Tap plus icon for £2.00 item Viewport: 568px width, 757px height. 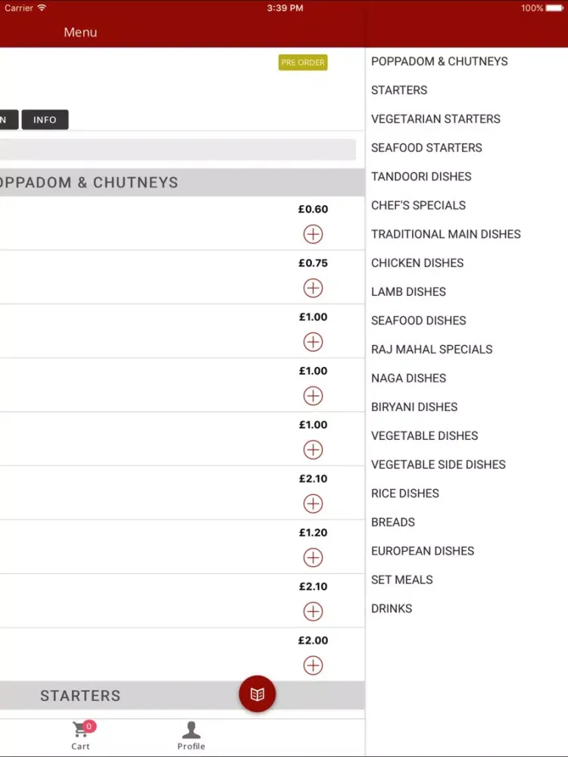tap(313, 665)
